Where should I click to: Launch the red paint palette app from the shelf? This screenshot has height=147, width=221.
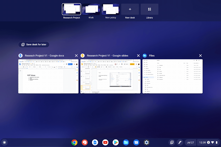point(85,143)
